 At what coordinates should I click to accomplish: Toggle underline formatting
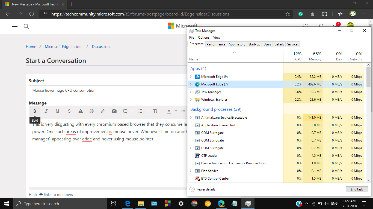58,111
